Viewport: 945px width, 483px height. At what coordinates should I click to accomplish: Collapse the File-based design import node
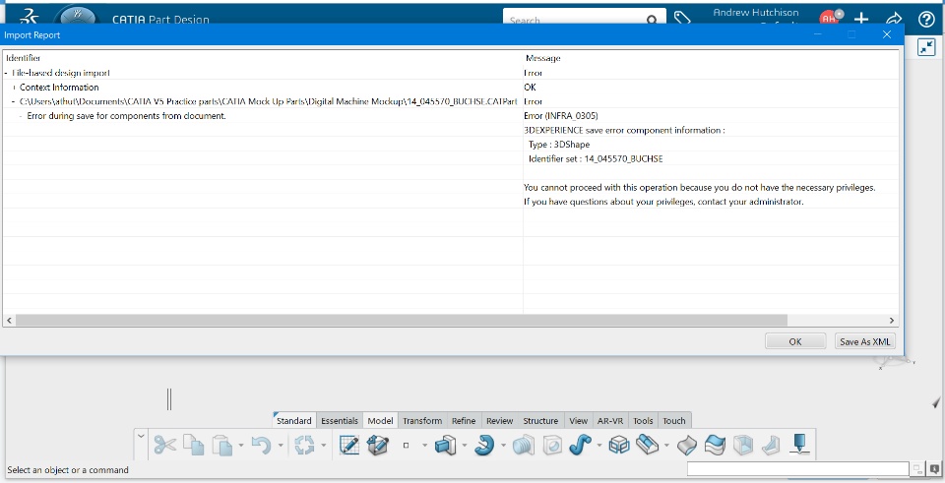[x=6, y=73]
